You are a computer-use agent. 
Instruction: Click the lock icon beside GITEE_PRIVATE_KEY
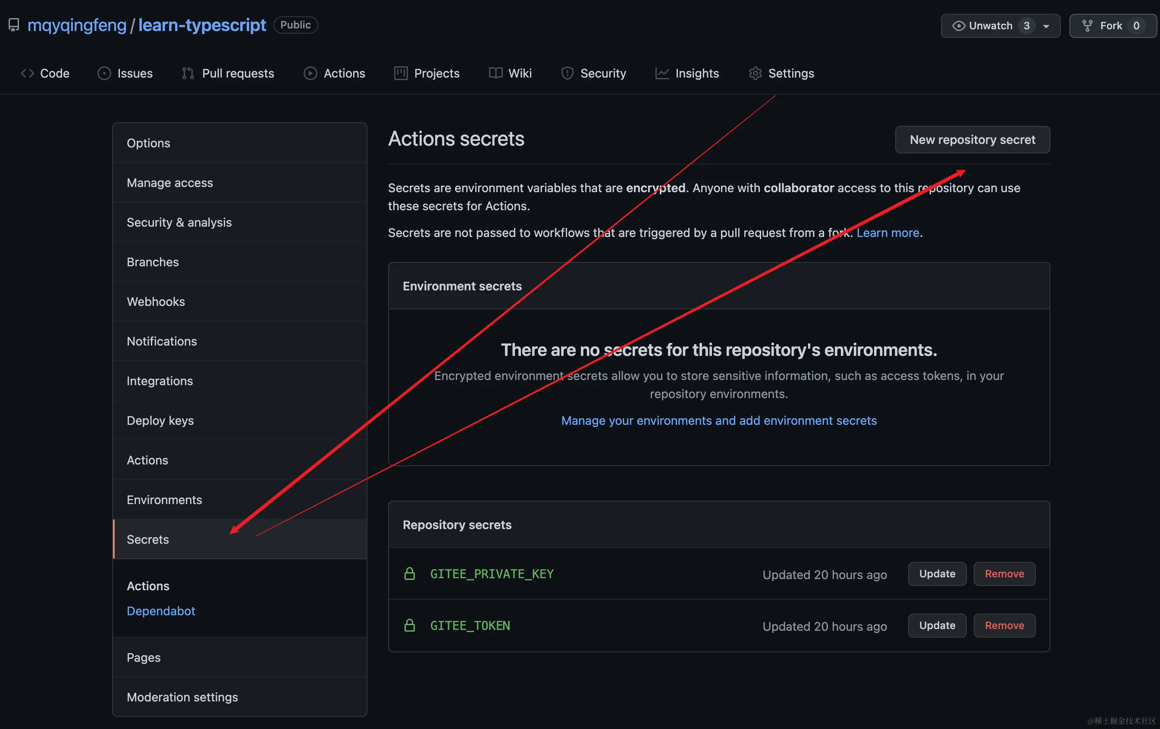click(410, 573)
